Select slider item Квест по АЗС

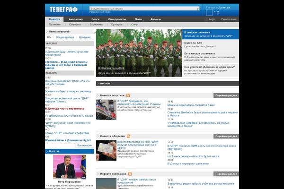(x=211, y=45)
